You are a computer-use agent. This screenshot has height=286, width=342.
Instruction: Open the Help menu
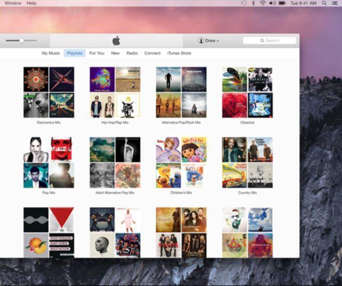click(x=31, y=3)
